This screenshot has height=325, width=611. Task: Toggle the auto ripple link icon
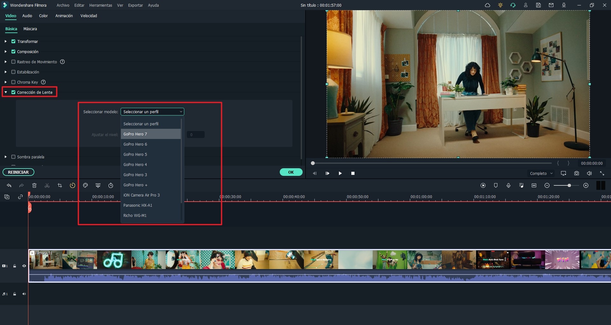point(20,197)
